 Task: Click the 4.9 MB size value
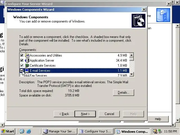pos(122,55)
